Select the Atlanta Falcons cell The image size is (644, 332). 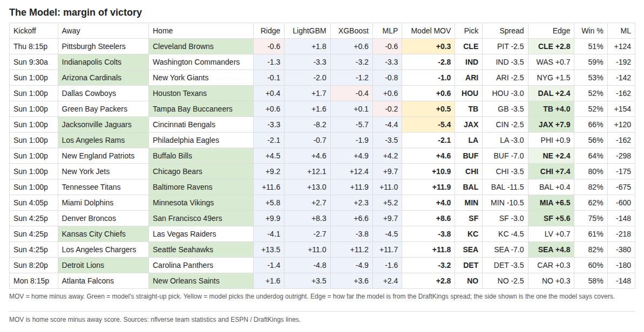[103, 281]
